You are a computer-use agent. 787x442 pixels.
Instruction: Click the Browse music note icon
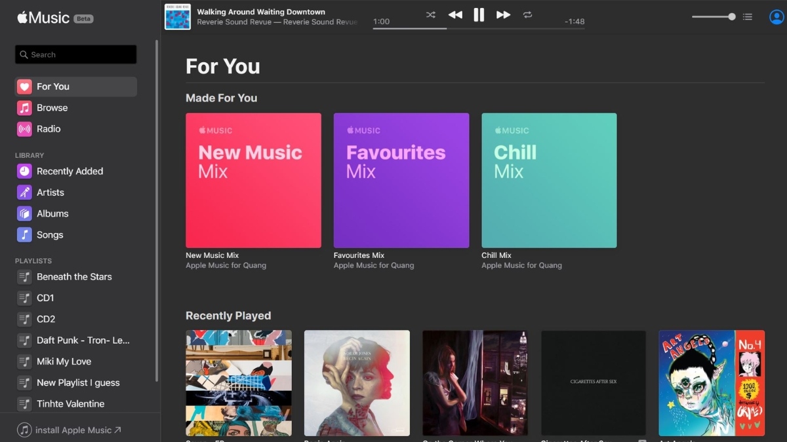click(x=24, y=107)
